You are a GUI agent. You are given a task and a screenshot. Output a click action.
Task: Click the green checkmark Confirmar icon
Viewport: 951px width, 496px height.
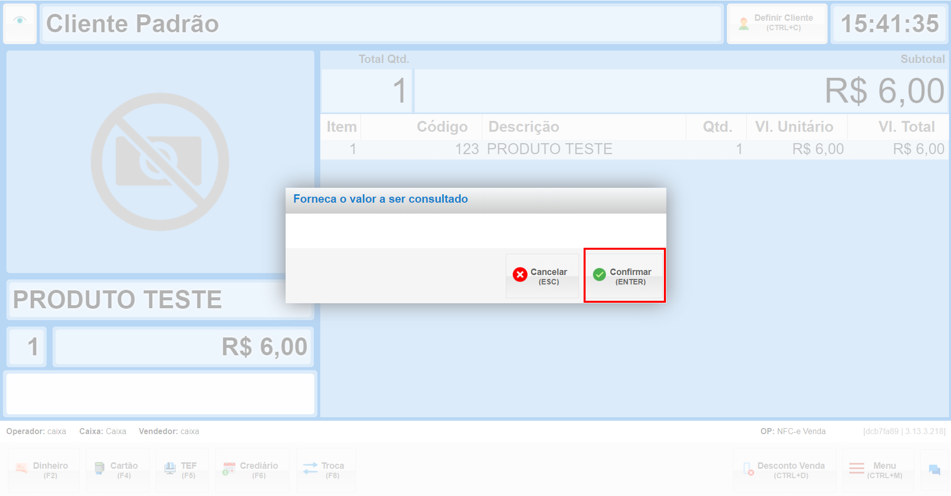pos(599,275)
